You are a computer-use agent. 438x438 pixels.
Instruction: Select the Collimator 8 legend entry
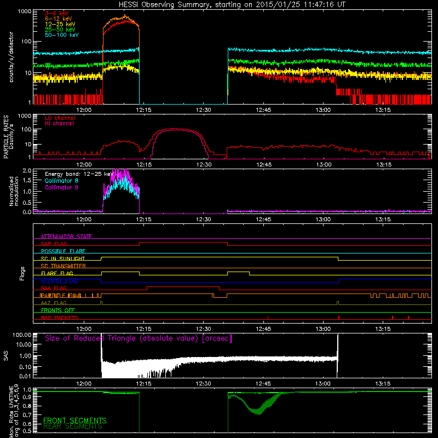[61, 181]
